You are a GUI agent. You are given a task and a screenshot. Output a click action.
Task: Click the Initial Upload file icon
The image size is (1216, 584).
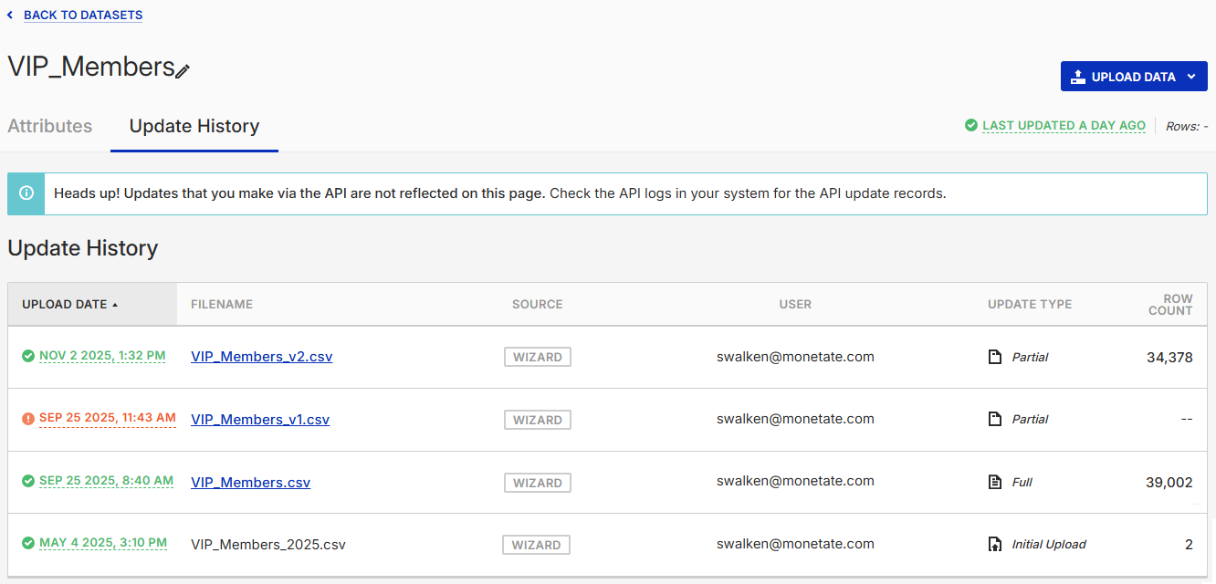pyautogui.click(x=995, y=544)
